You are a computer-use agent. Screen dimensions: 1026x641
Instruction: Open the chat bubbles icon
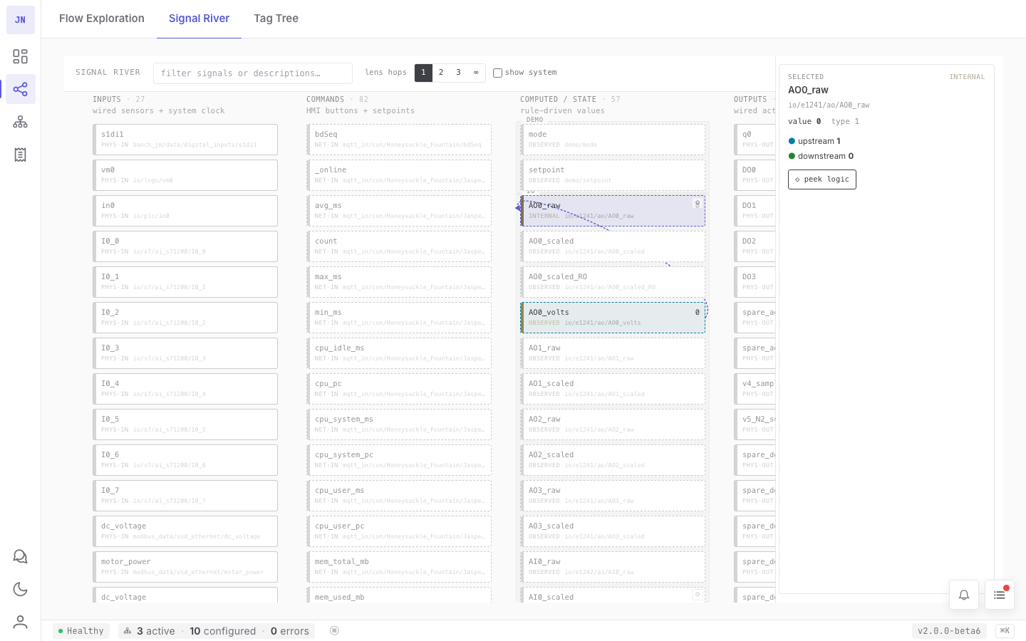click(x=20, y=556)
